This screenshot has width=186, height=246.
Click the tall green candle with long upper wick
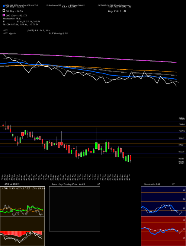96,145
